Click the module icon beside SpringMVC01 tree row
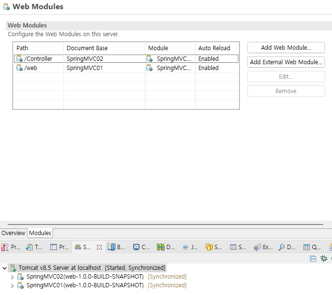Screen dimensions: 332x295 (x=20, y=285)
